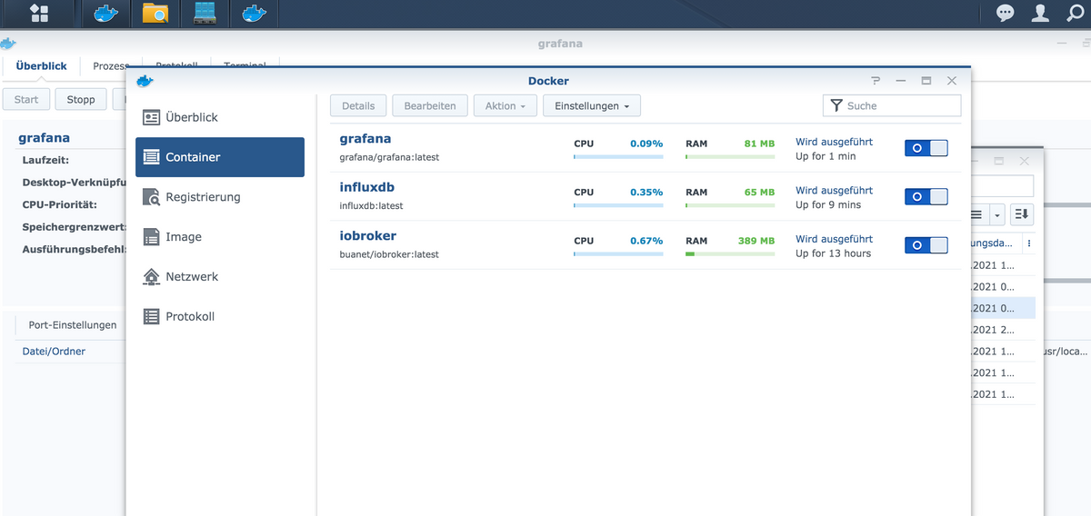This screenshot has height=516, width=1091.
Task: Click the list view icon in the background window
Action: coord(976,214)
